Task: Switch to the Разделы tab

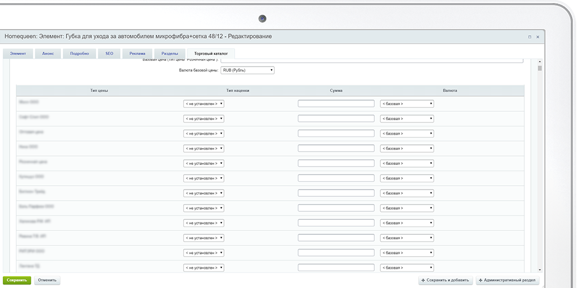Action: pyautogui.click(x=170, y=54)
